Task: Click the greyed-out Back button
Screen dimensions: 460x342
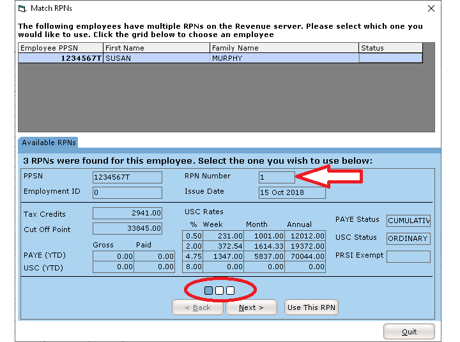Action: coord(197,307)
